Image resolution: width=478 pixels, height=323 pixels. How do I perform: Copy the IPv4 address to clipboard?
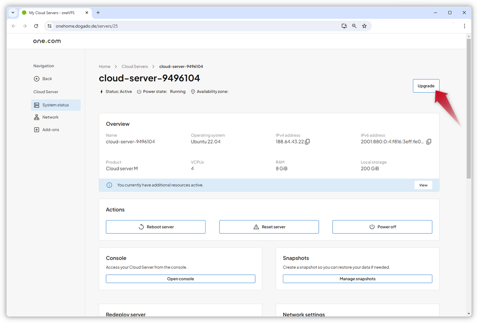308,142
